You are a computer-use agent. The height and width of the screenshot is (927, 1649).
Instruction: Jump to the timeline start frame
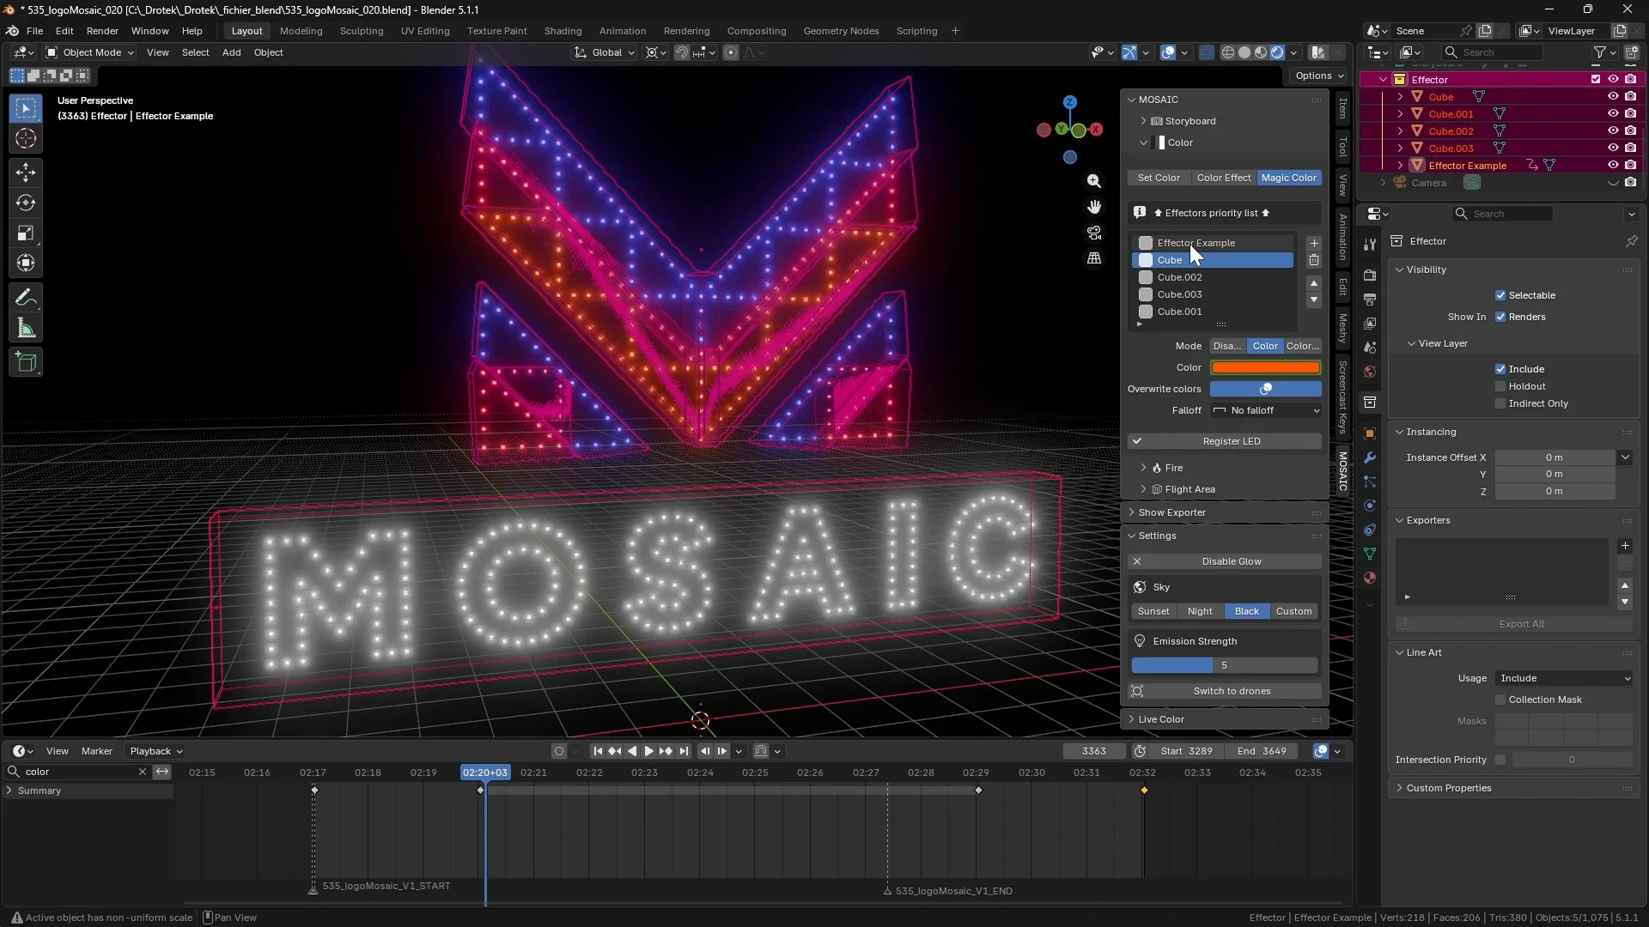coord(598,751)
